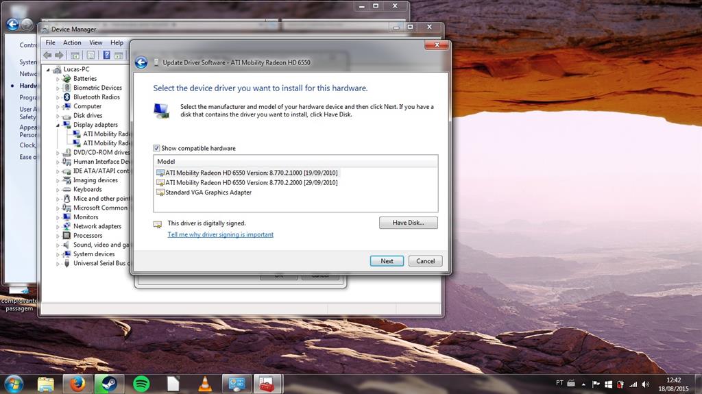The height and width of the screenshot is (394, 702).
Task: Select Standard VGA Graphics Adapter
Action: click(x=204, y=193)
